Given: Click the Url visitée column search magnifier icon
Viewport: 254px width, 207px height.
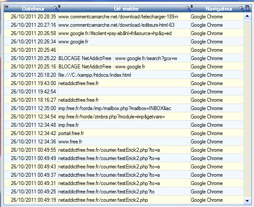Looking at the screenshot, I should coord(188,8).
